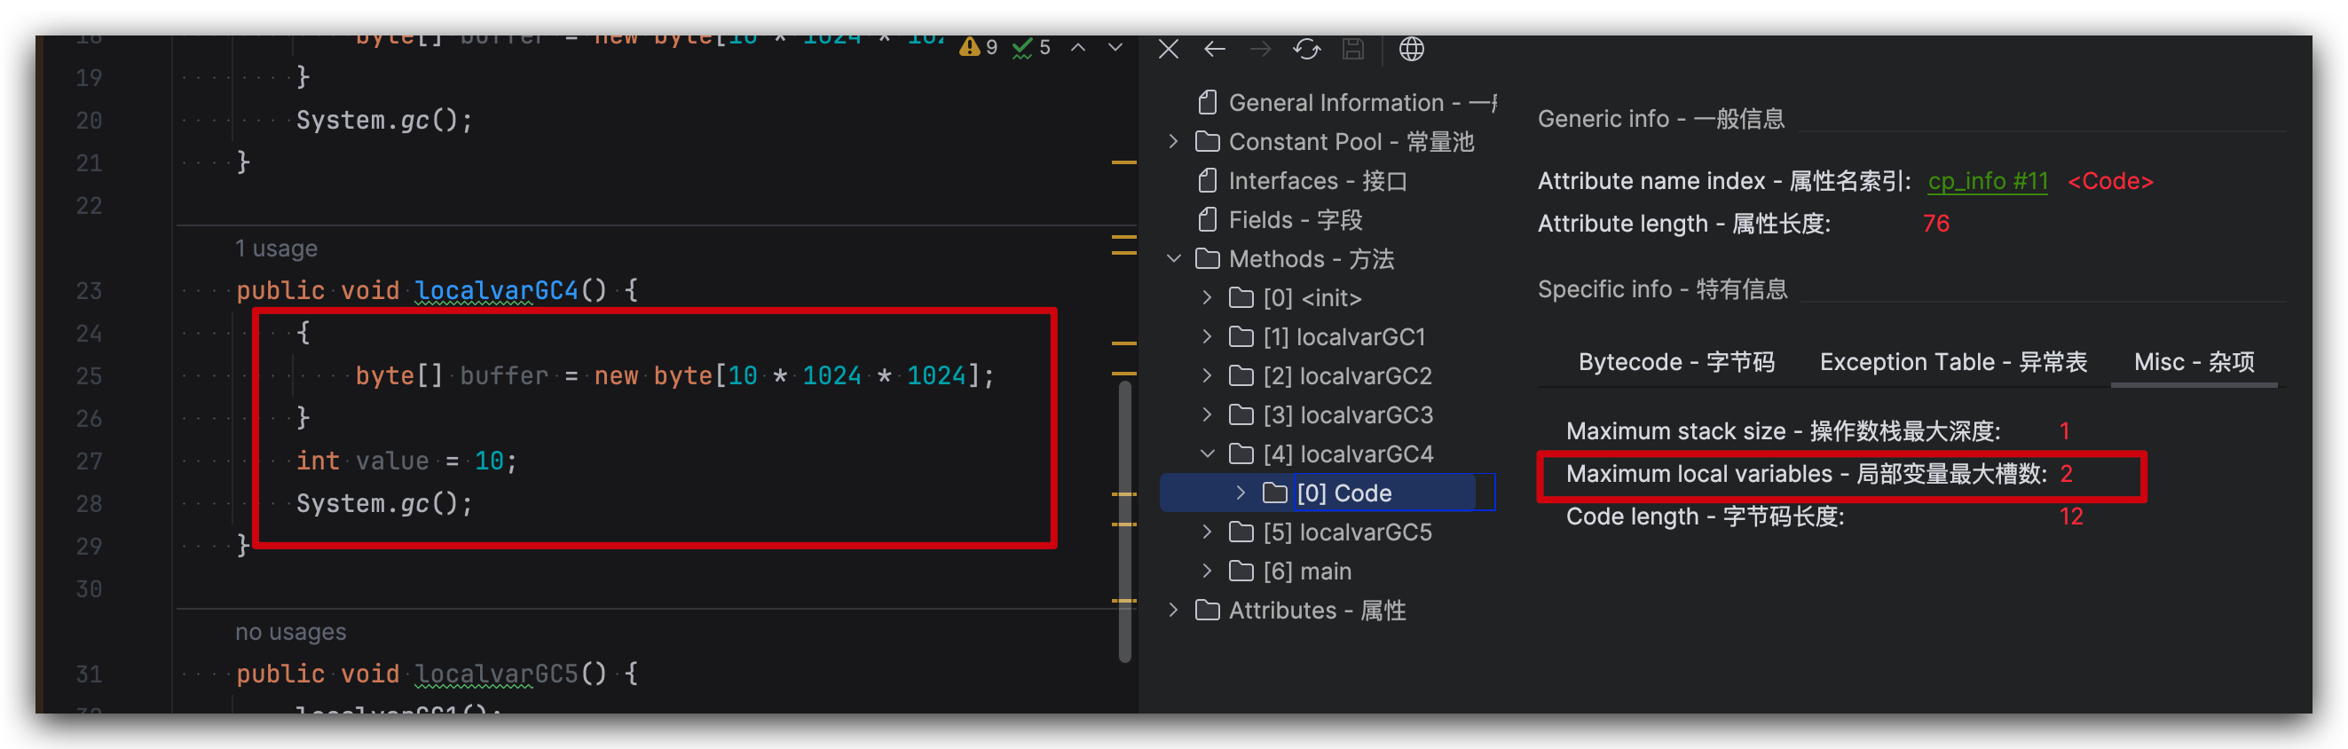Screen dimensions: 2348x749
Task: Expand the Constant Pool tree node
Action: coord(1174,142)
